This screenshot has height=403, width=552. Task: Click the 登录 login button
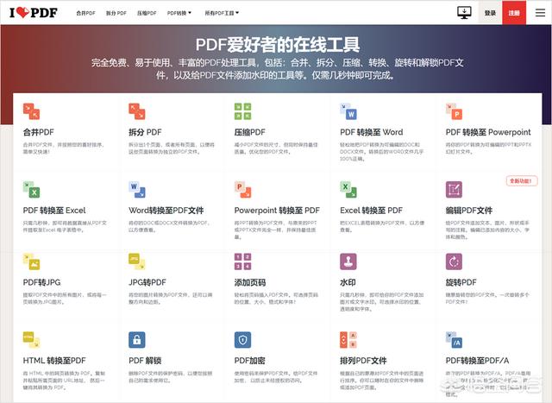[x=490, y=13]
